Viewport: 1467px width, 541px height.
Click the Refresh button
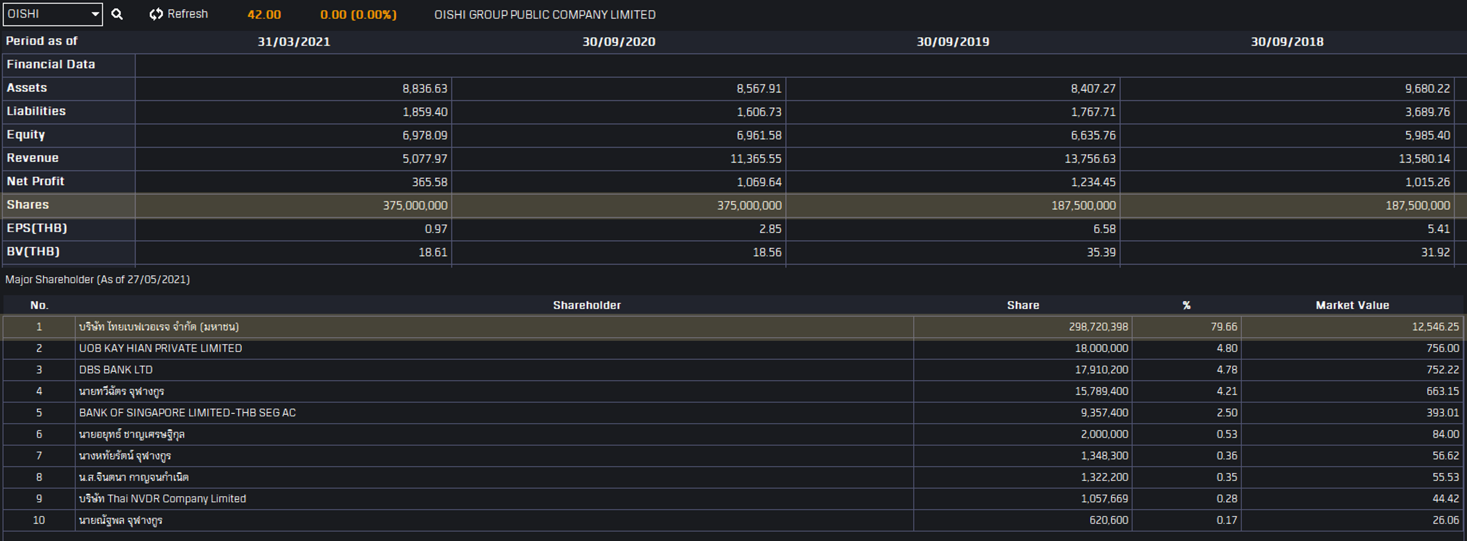click(x=179, y=14)
